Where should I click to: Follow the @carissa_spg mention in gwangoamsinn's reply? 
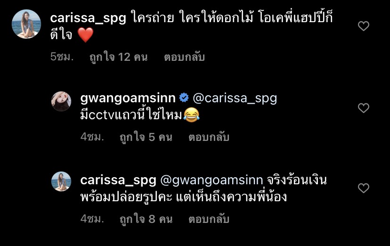click(x=235, y=98)
